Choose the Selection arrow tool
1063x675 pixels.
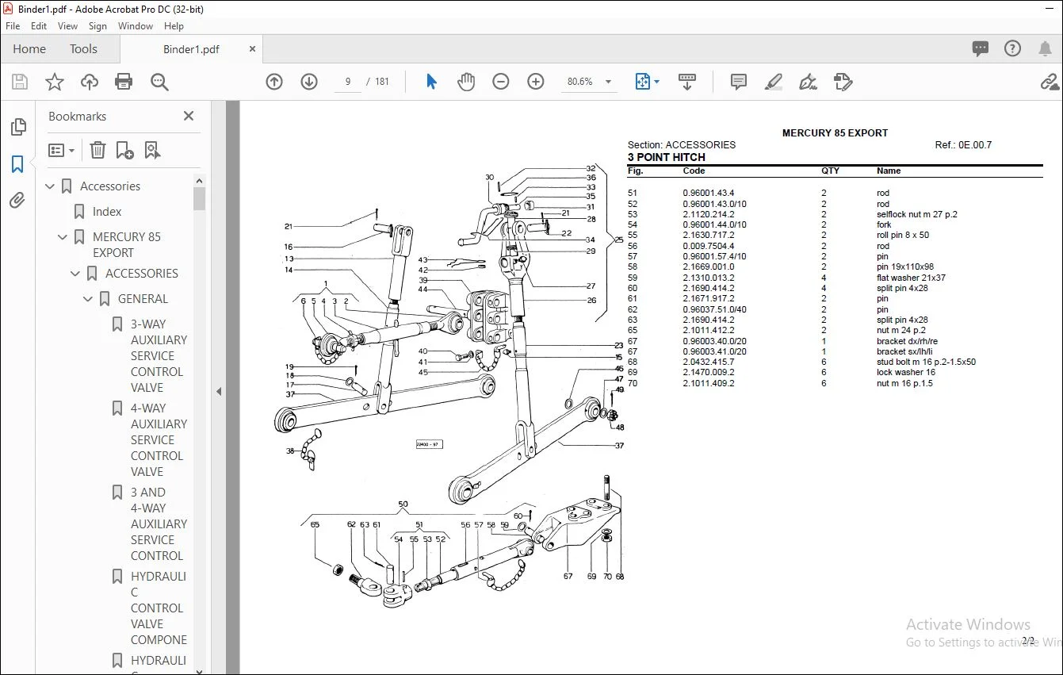[431, 82]
